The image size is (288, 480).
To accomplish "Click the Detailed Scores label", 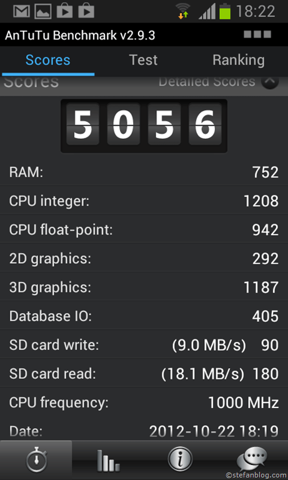I will (207, 81).
